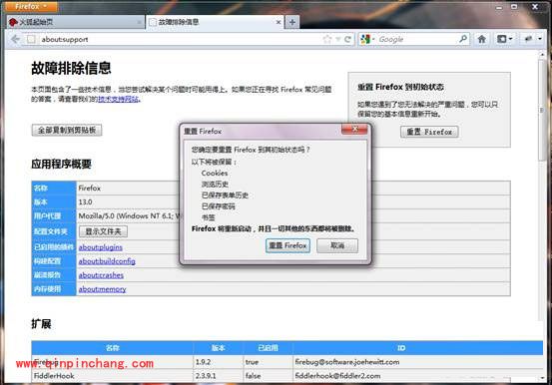
Task: Minimize the Firefox window
Action: pyautogui.click(x=499, y=7)
